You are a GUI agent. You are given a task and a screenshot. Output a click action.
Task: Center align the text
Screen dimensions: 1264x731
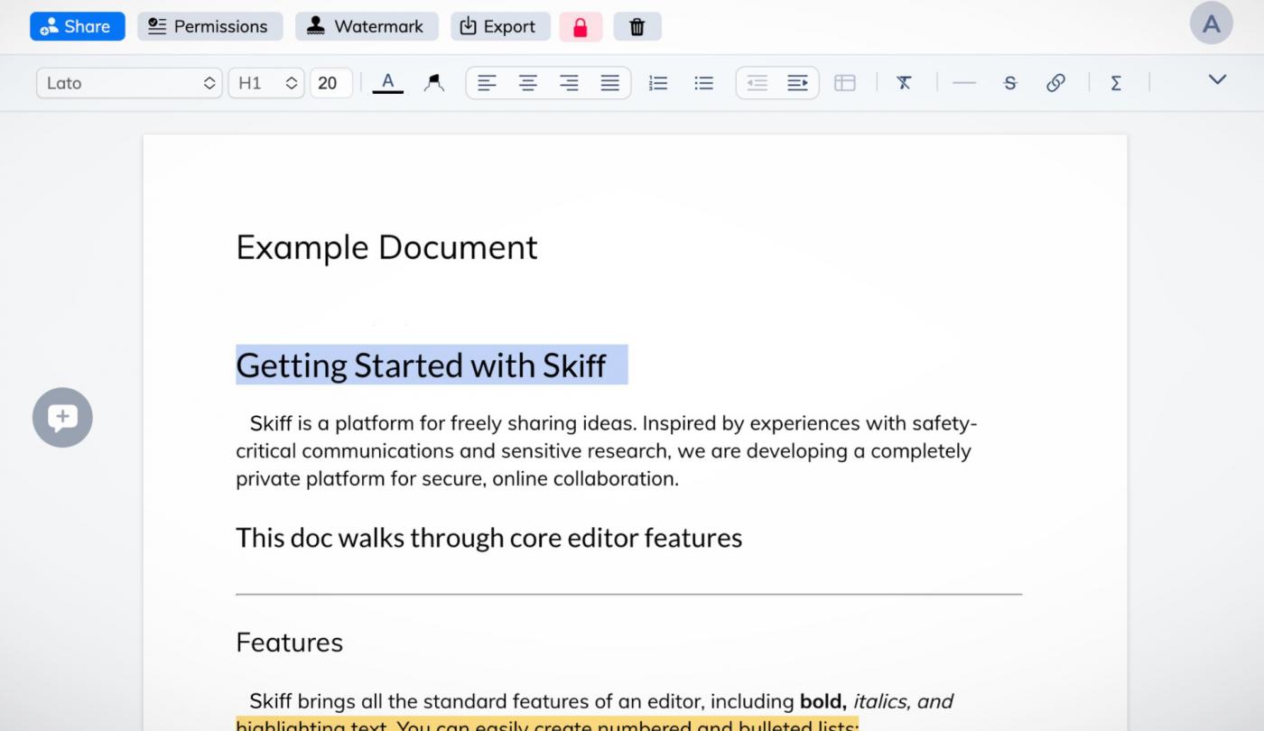pyautogui.click(x=528, y=83)
